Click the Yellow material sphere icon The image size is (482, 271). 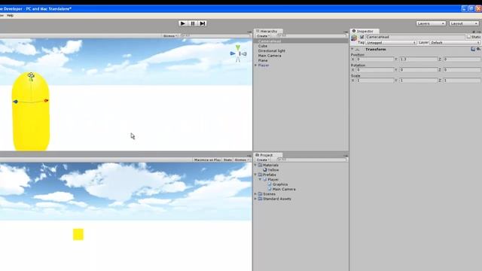[264, 170]
